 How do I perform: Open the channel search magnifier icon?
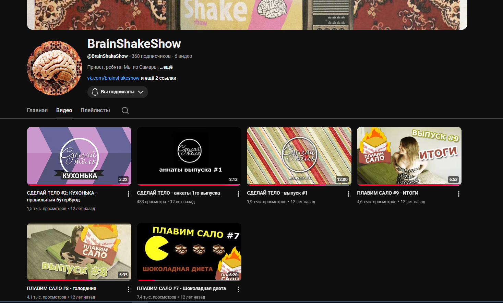pos(125,110)
